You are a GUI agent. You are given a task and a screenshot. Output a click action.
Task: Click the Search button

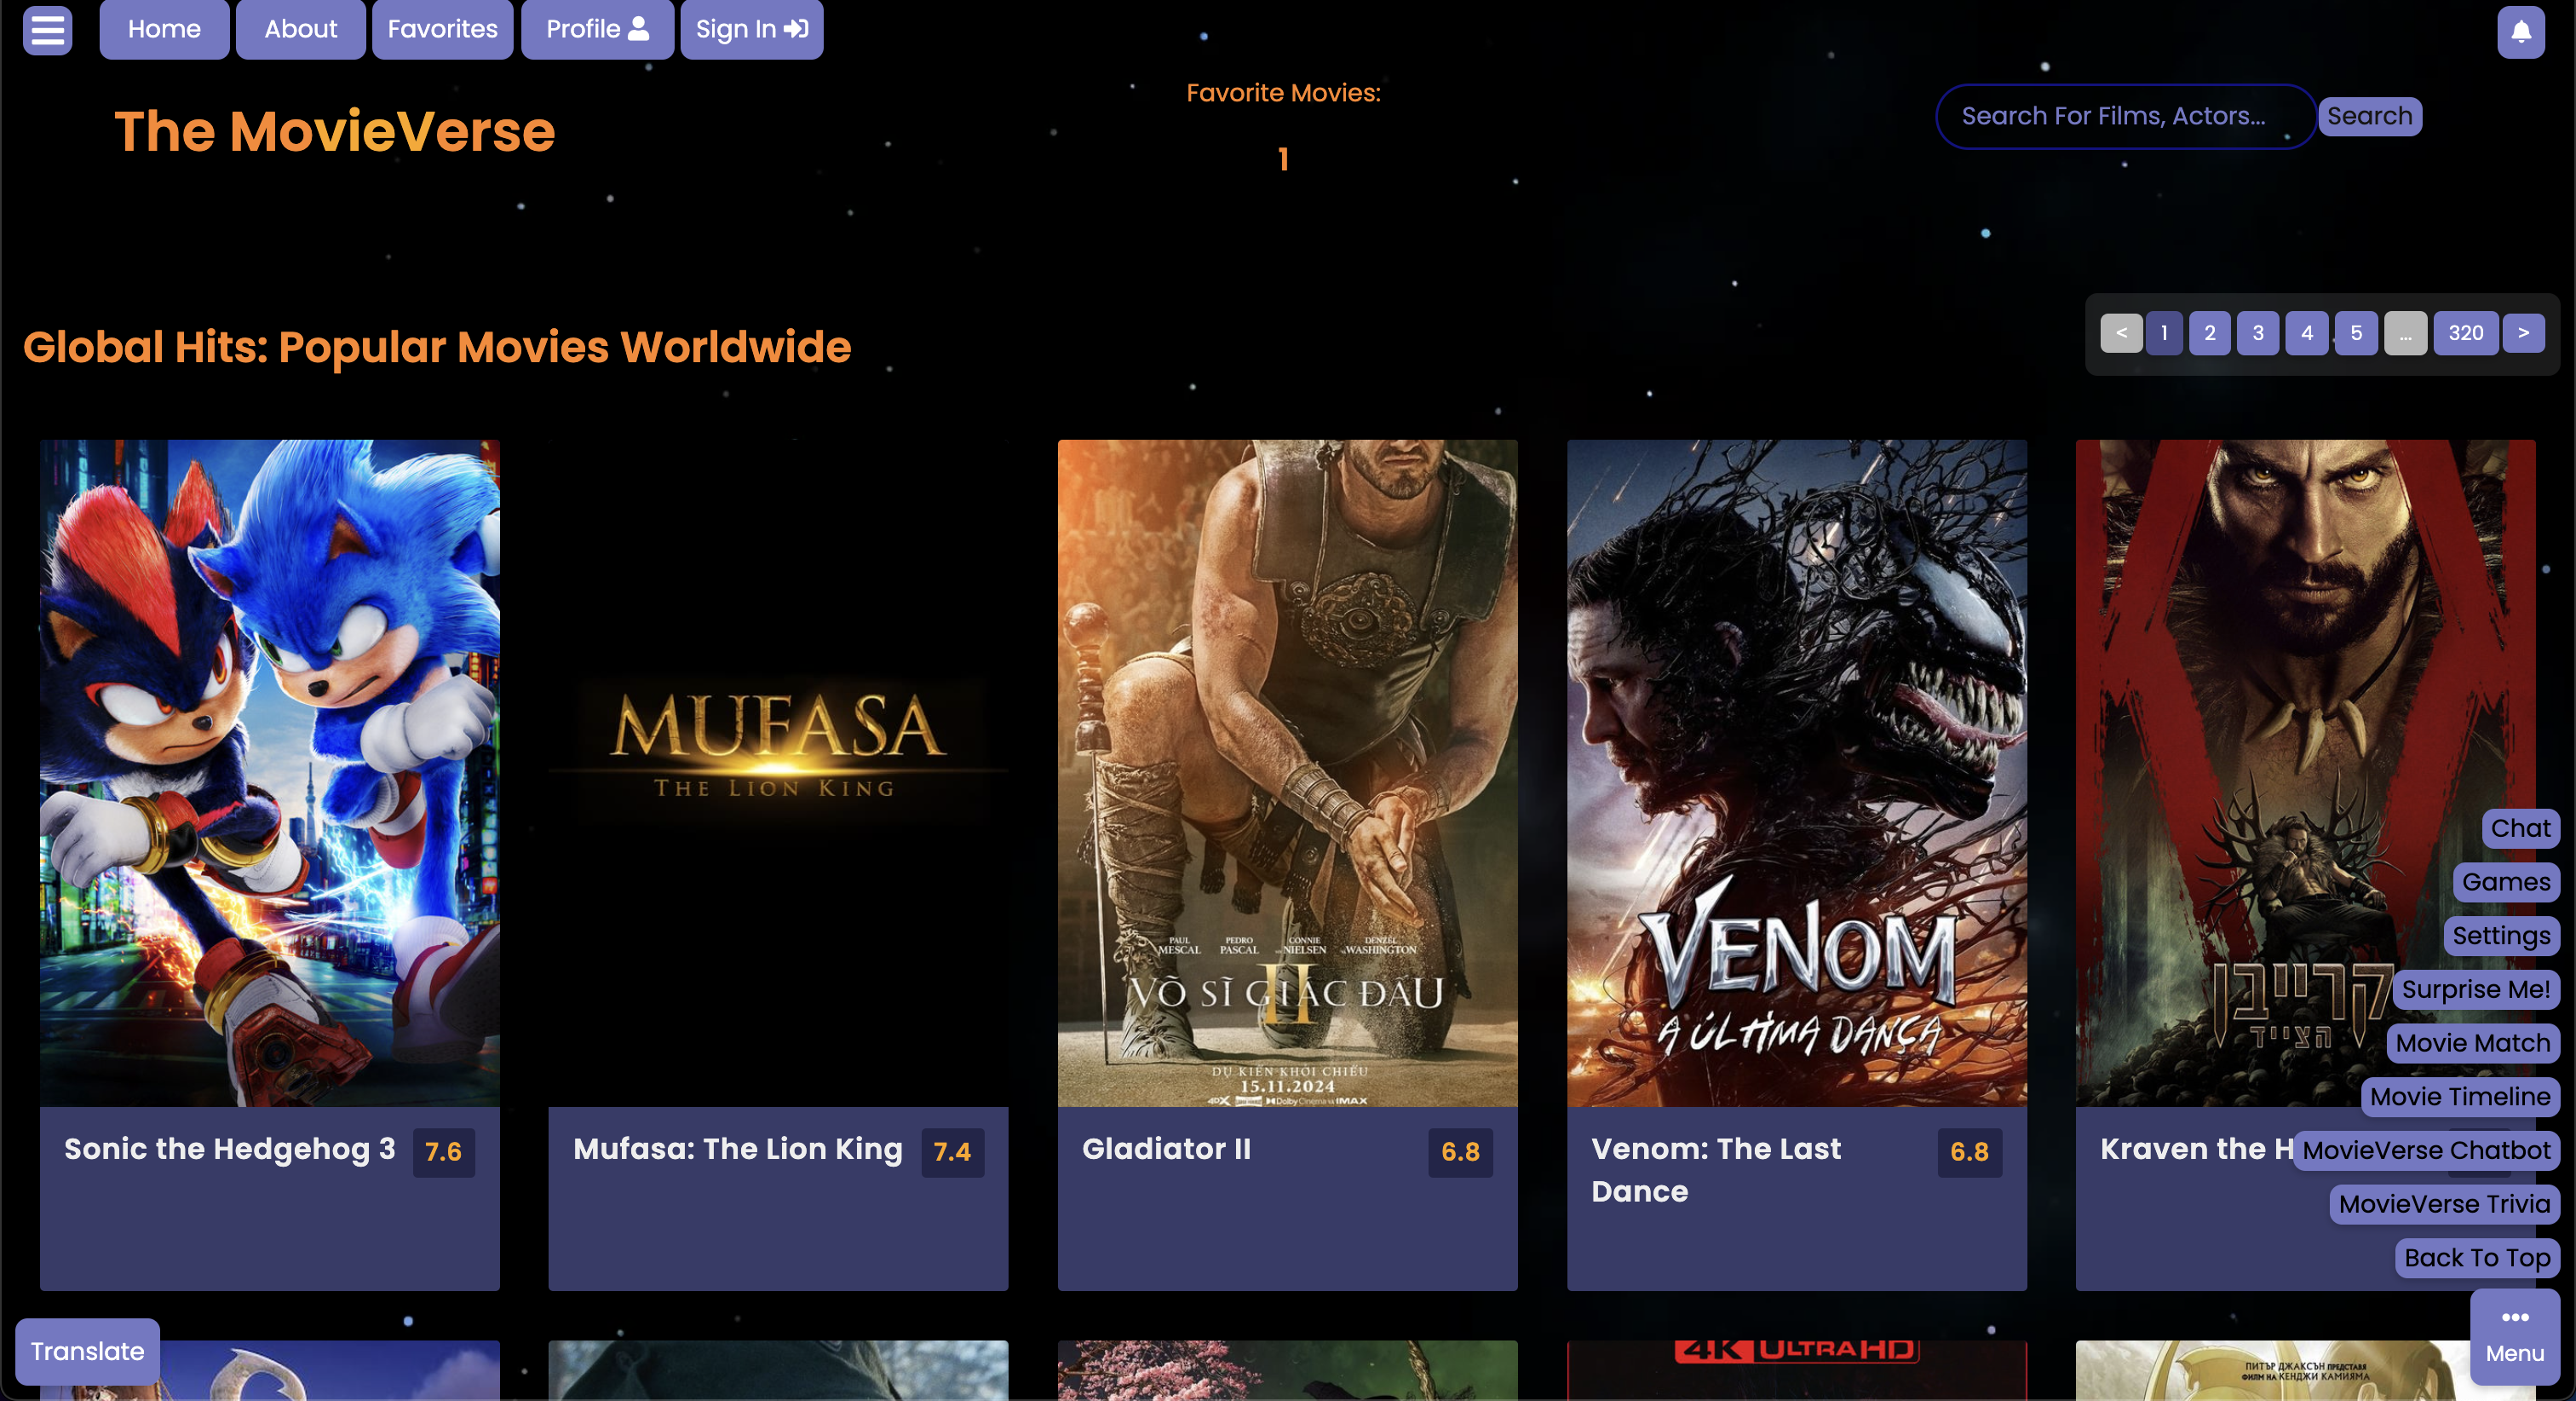2369,116
